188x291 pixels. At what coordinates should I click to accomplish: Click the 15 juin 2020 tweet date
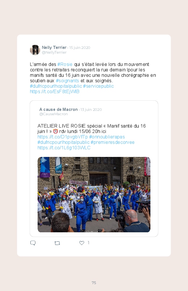[x=80, y=48]
